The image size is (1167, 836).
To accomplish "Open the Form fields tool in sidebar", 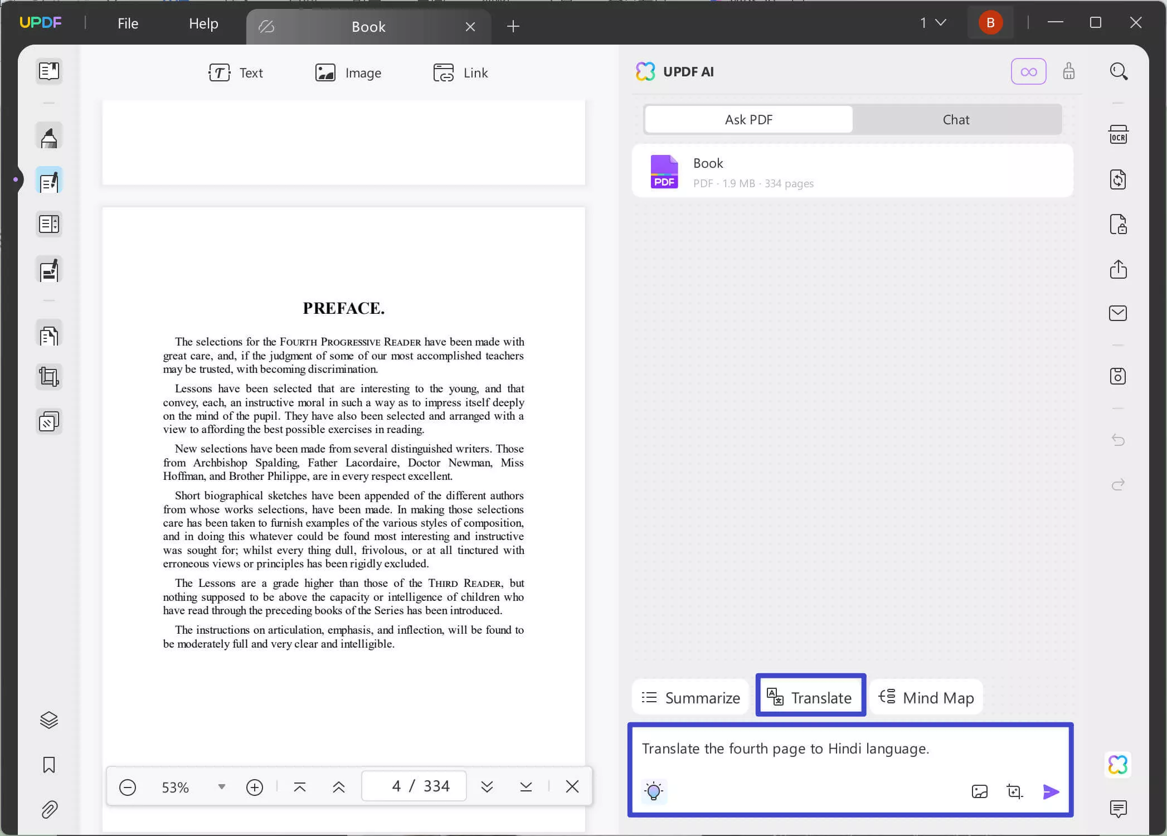I will tap(49, 225).
